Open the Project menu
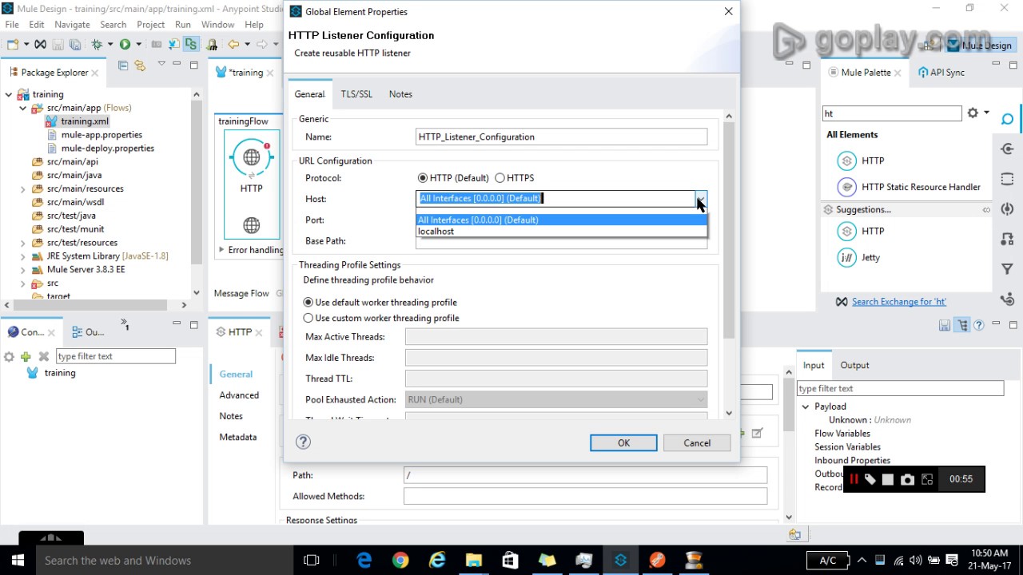 coord(150,25)
